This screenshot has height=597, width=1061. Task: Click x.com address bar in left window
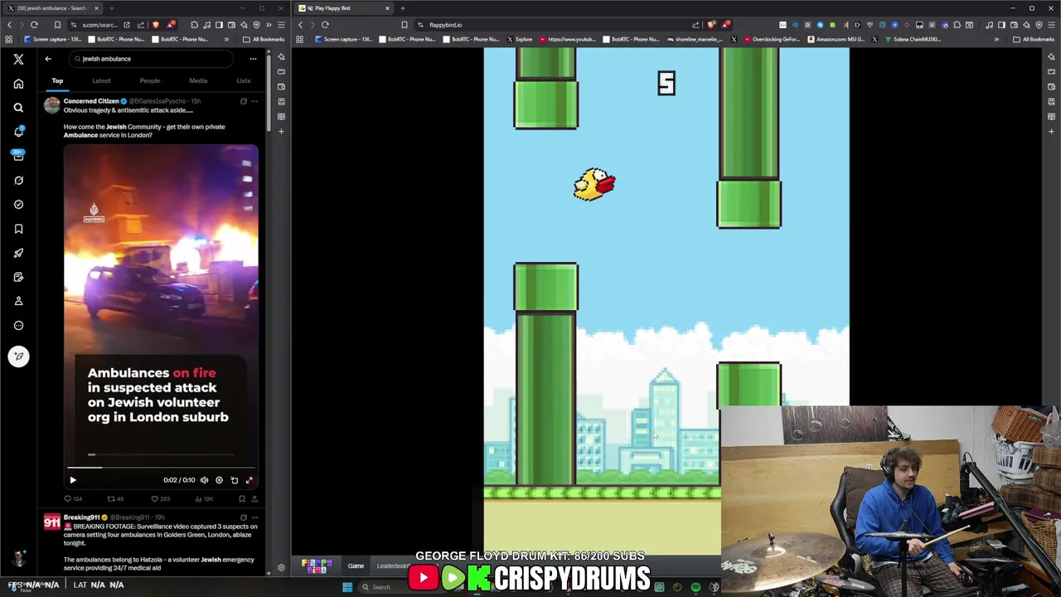click(x=99, y=25)
